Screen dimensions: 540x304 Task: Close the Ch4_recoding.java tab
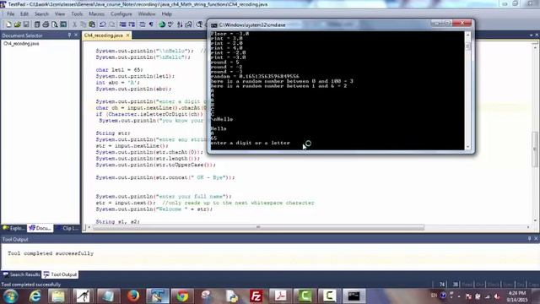(x=127, y=35)
